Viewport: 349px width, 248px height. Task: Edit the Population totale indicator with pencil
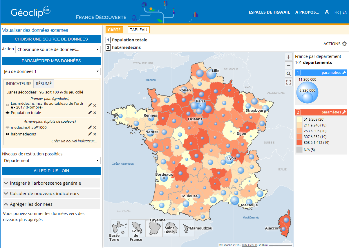coord(90,113)
